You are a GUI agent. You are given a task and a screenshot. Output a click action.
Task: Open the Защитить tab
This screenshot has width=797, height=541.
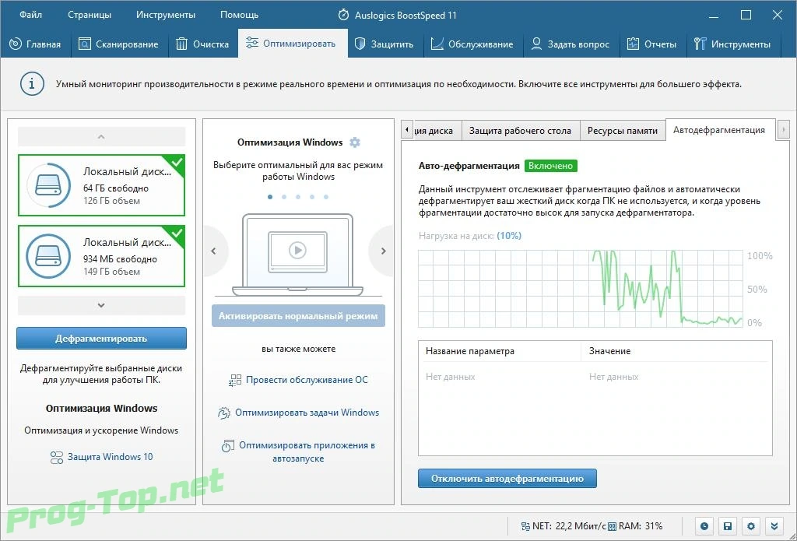click(x=384, y=44)
